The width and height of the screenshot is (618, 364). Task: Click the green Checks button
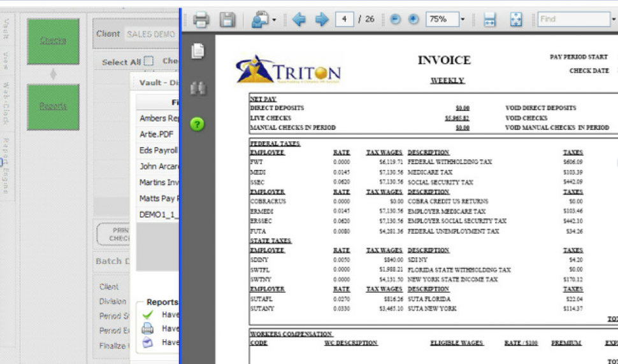[53, 41]
